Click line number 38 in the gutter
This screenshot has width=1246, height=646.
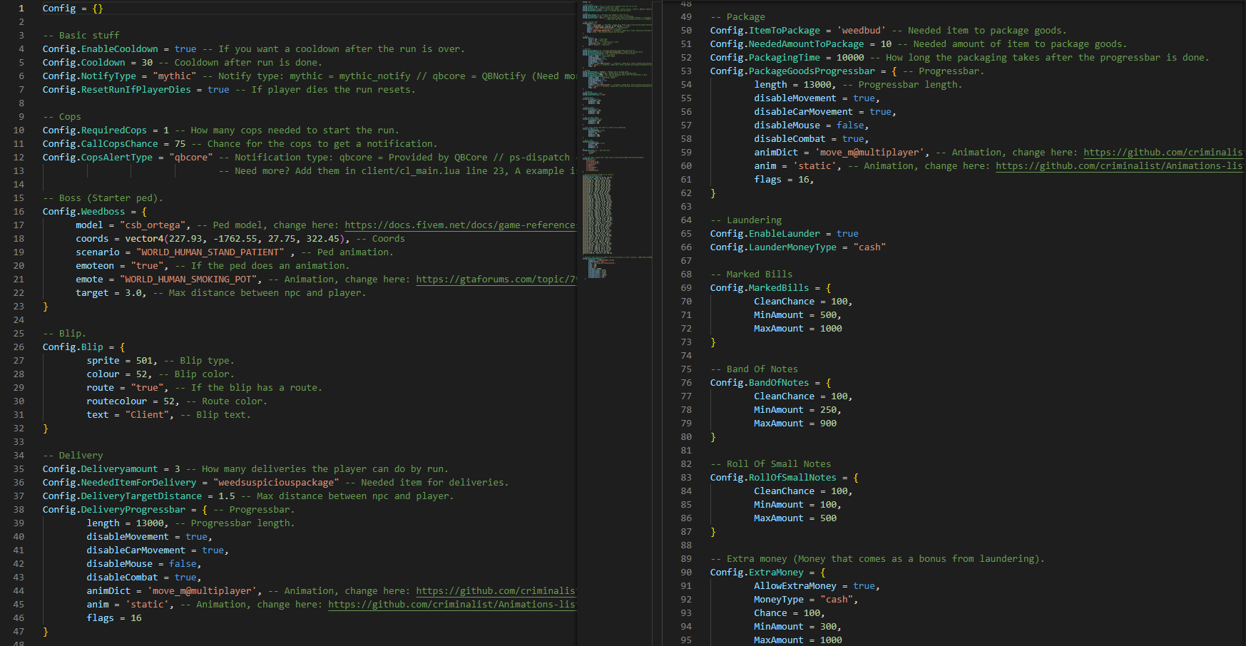(x=19, y=510)
